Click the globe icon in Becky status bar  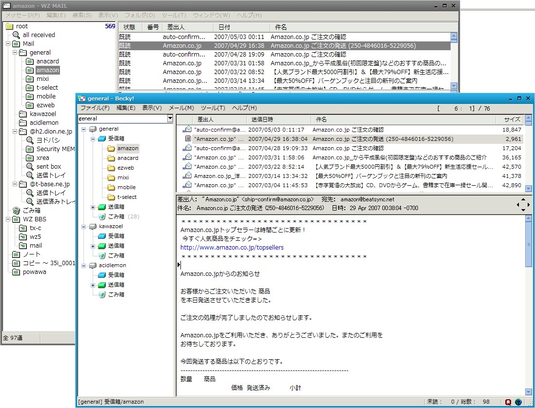coord(517,402)
